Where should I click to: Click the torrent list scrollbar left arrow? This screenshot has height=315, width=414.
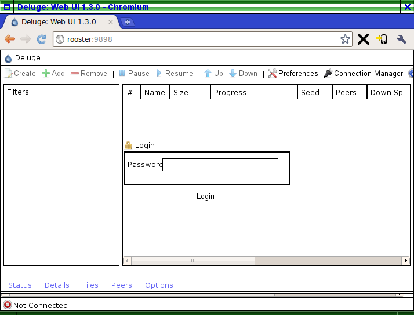click(127, 261)
